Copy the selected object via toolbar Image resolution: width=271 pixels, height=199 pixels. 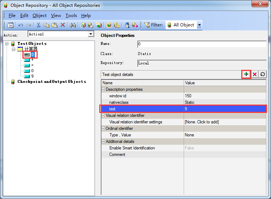46,25
